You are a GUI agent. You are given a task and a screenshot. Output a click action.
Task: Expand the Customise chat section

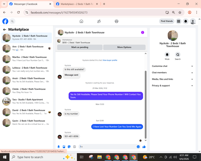(x=172, y=66)
